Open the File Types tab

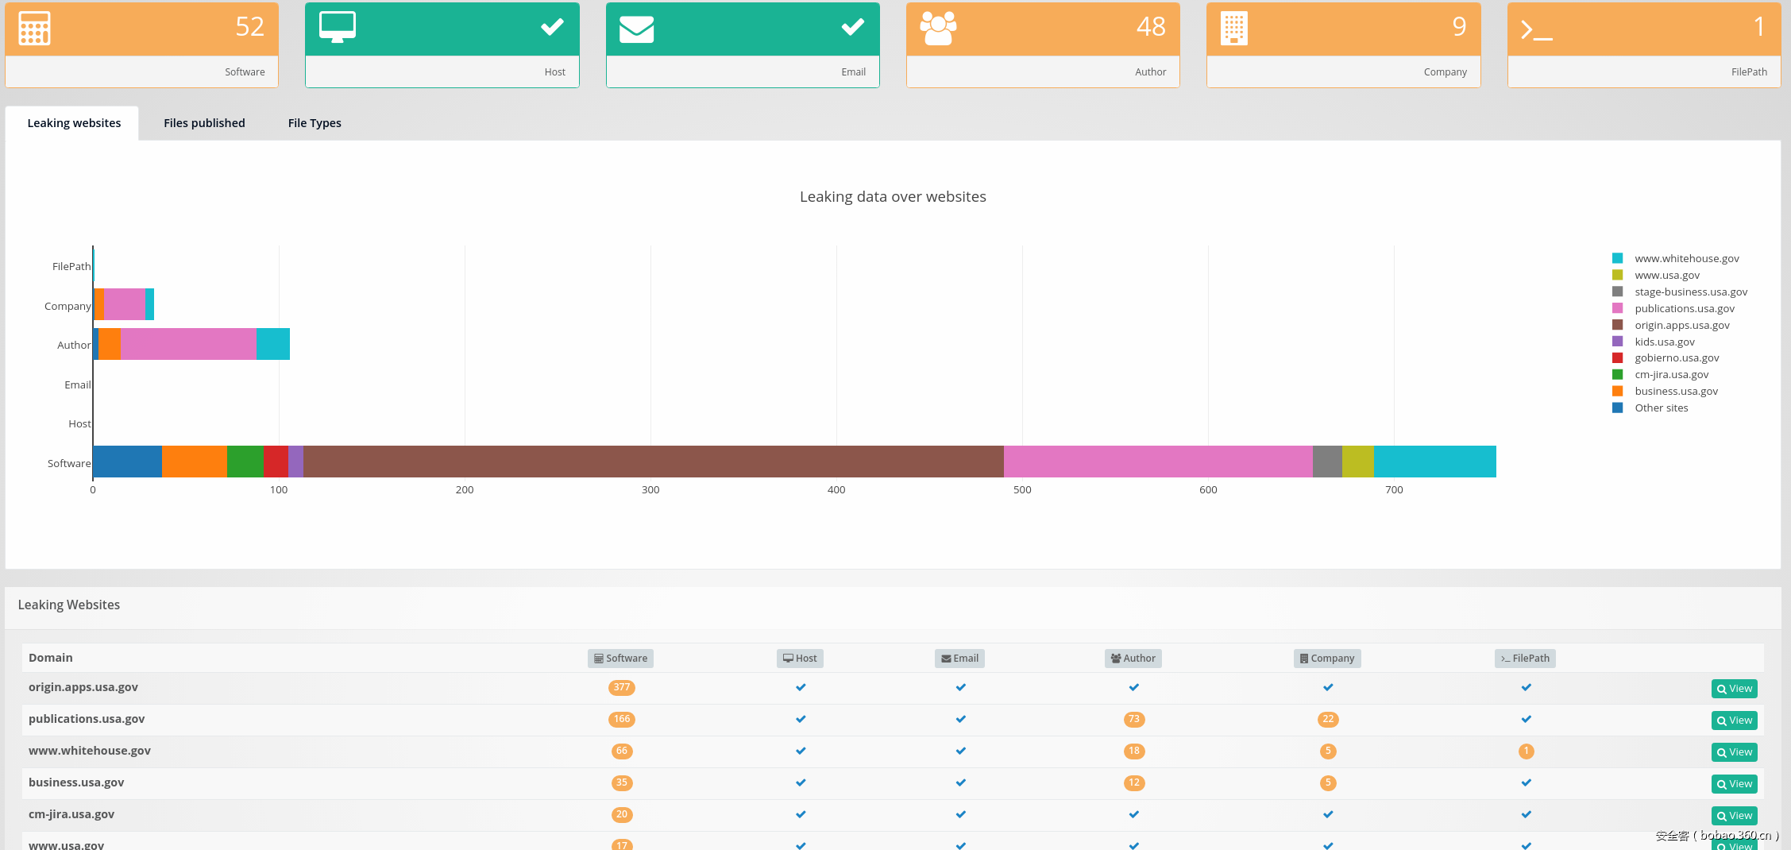[315, 123]
